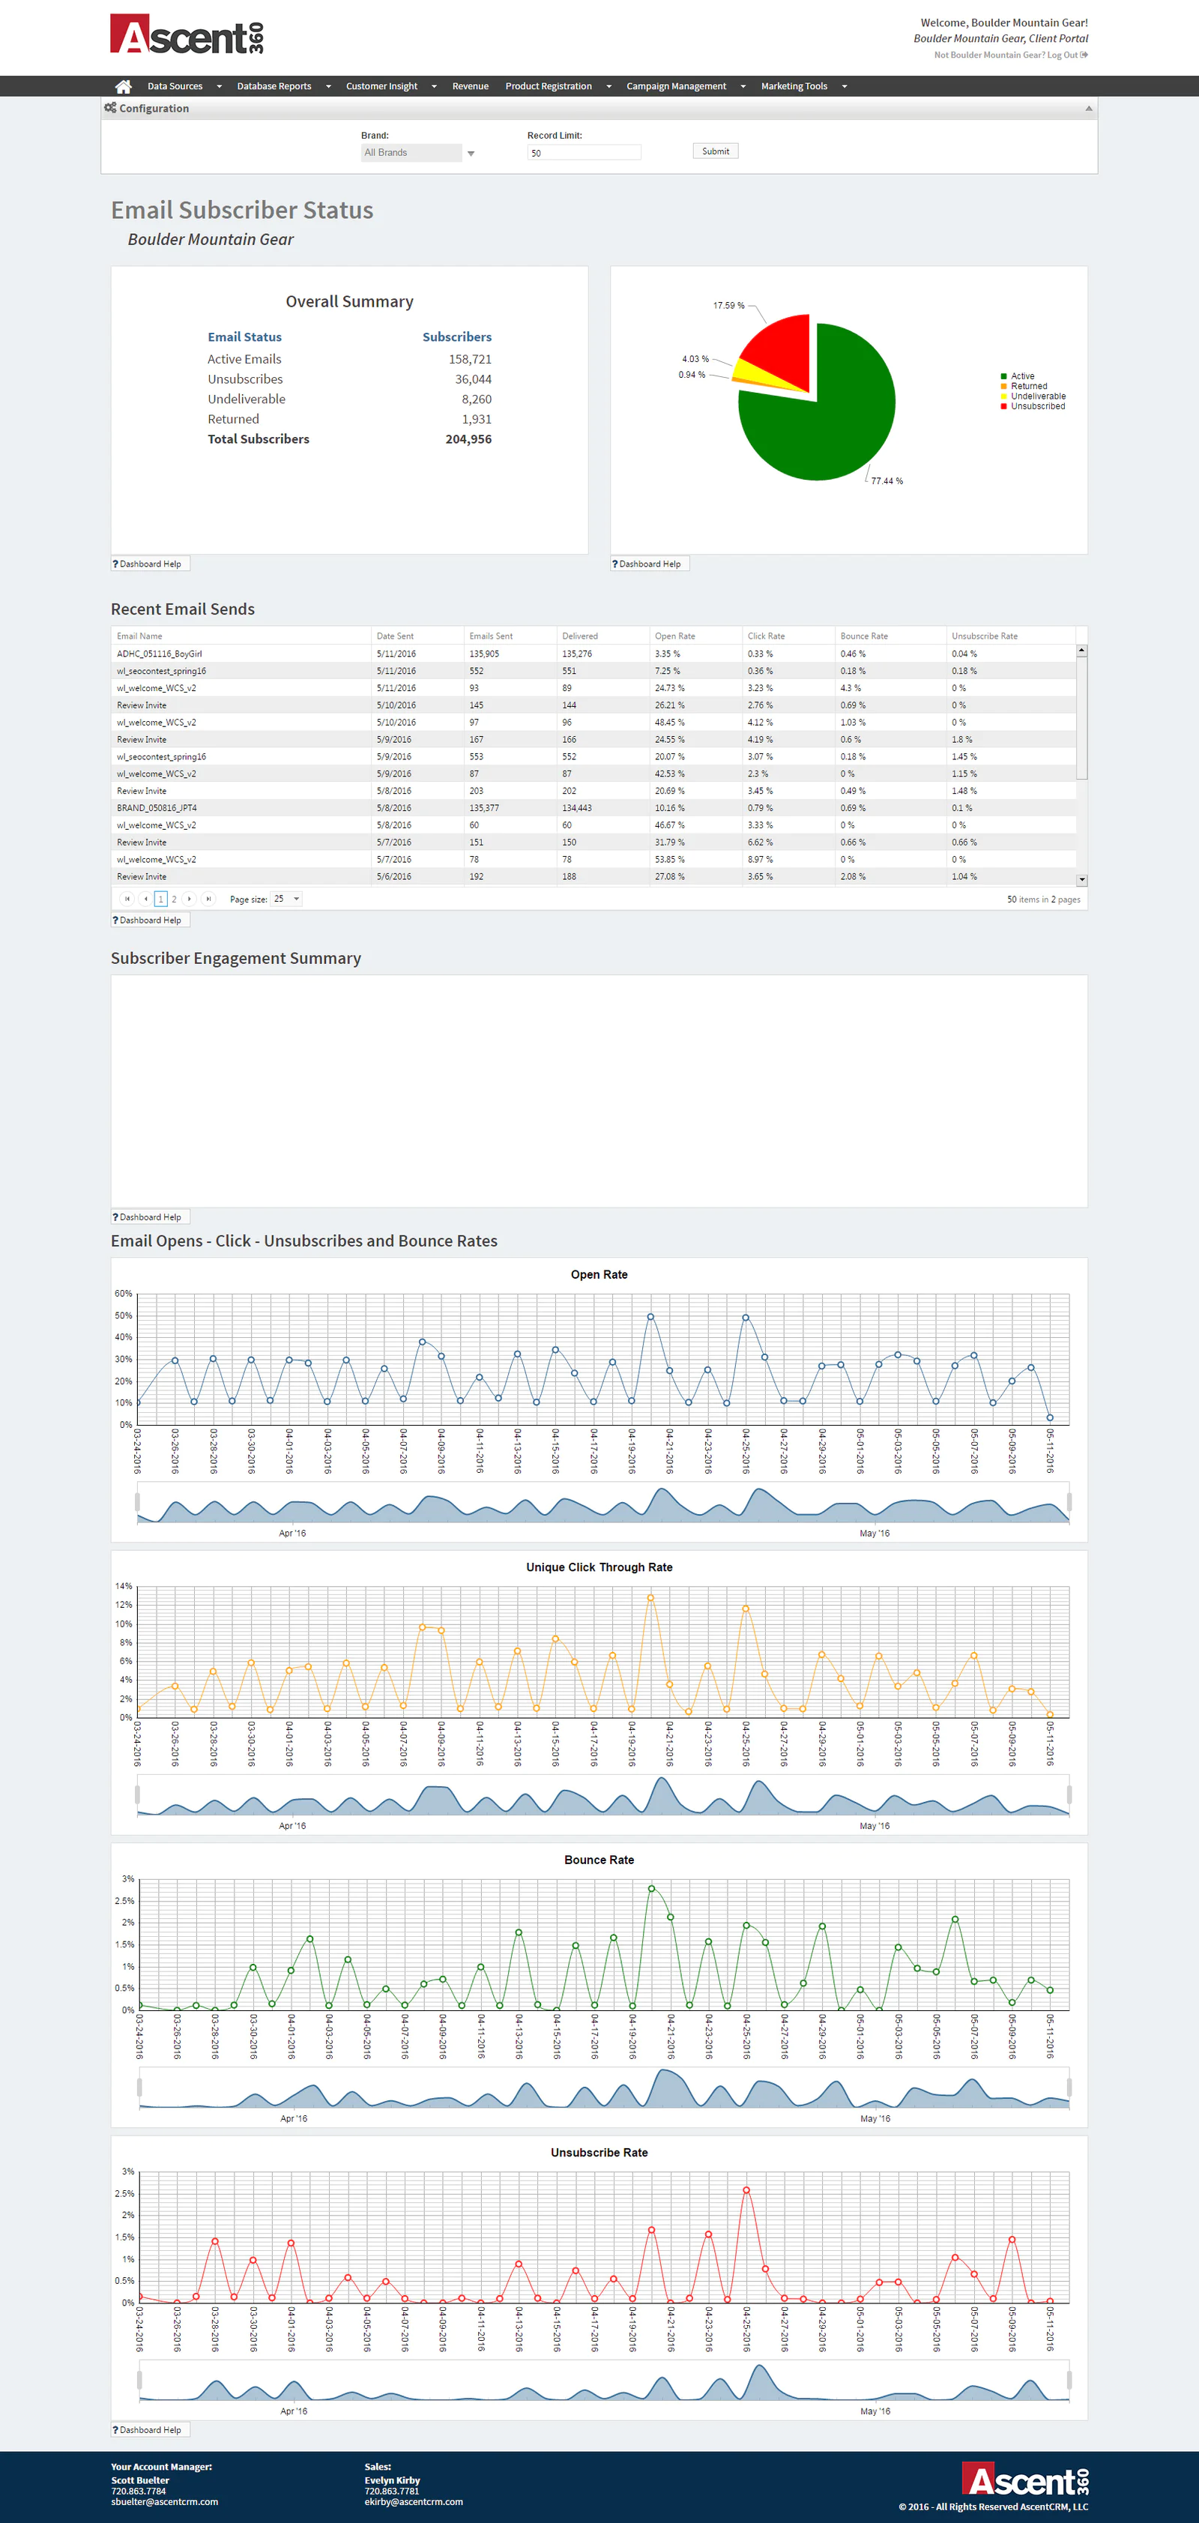The height and width of the screenshot is (2523, 1199).
Task: Go to page 2 of email sends
Action: [x=175, y=899]
